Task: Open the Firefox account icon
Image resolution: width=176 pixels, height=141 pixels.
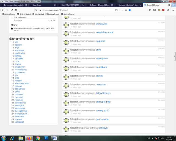Action: pos(168,10)
